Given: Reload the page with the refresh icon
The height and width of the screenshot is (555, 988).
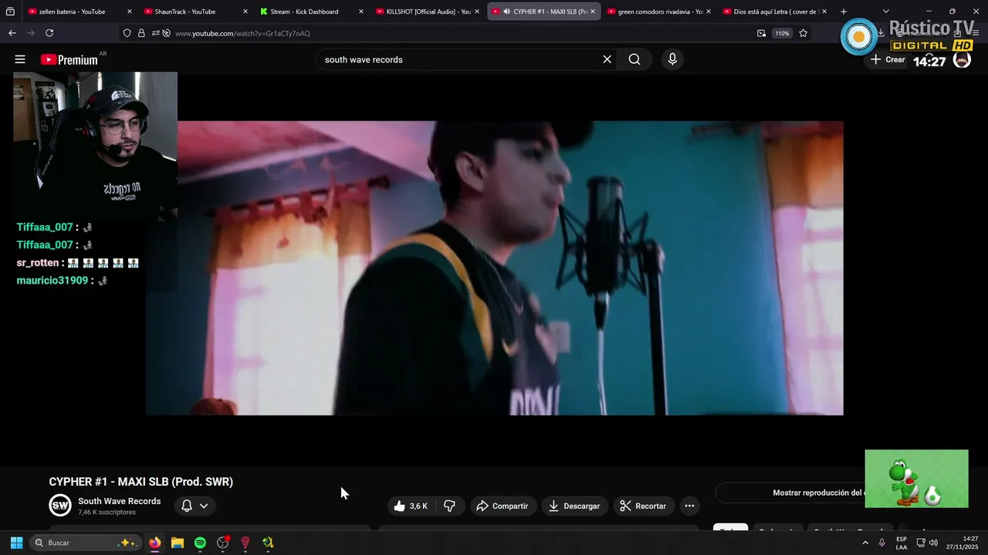Looking at the screenshot, I should 49,33.
